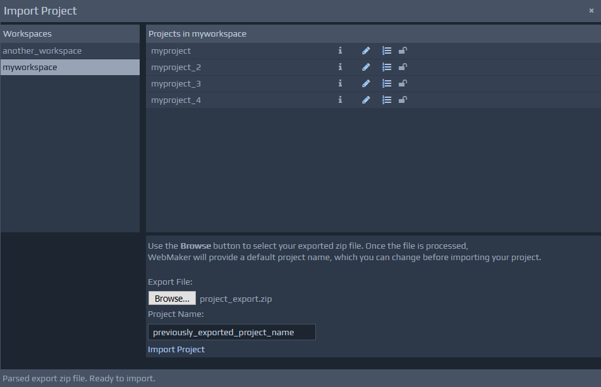Toggle the lock icon for myproject
Image resolution: width=601 pixels, height=387 pixels.
coord(403,51)
